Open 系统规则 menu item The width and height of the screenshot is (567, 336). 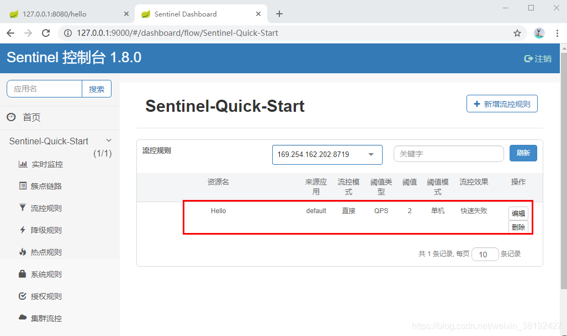(46, 274)
